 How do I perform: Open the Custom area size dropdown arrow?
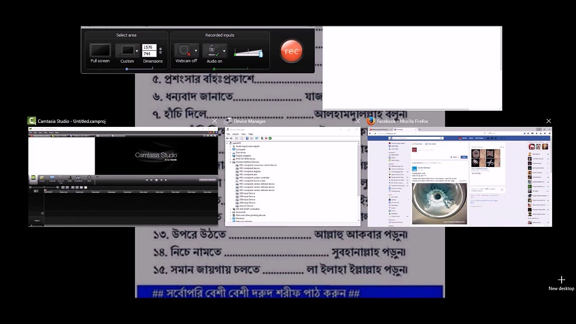(x=137, y=51)
